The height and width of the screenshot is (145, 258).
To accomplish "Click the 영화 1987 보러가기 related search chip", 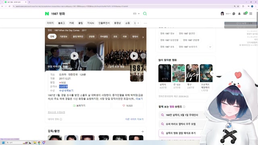I will point(188,47).
